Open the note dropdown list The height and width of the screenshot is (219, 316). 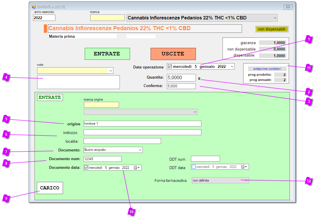(111, 71)
